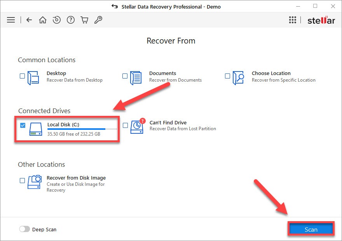
Task: Check the Desktop checkbox
Action: tap(22, 76)
